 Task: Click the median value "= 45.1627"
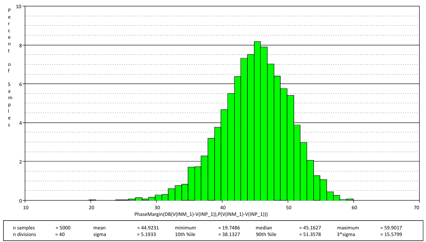coord(310,228)
